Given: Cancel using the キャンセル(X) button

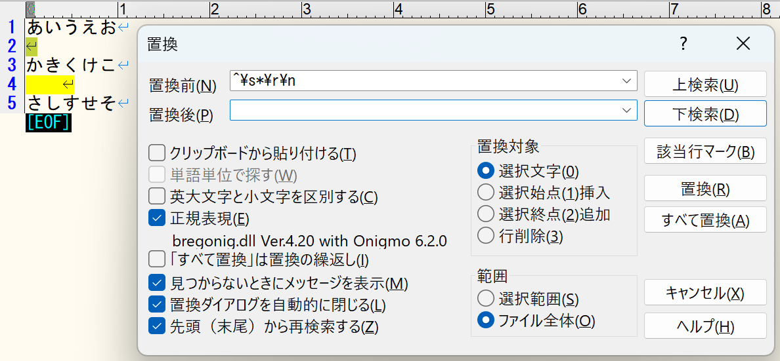Looking at the screenshot, I should coord(705,292).
